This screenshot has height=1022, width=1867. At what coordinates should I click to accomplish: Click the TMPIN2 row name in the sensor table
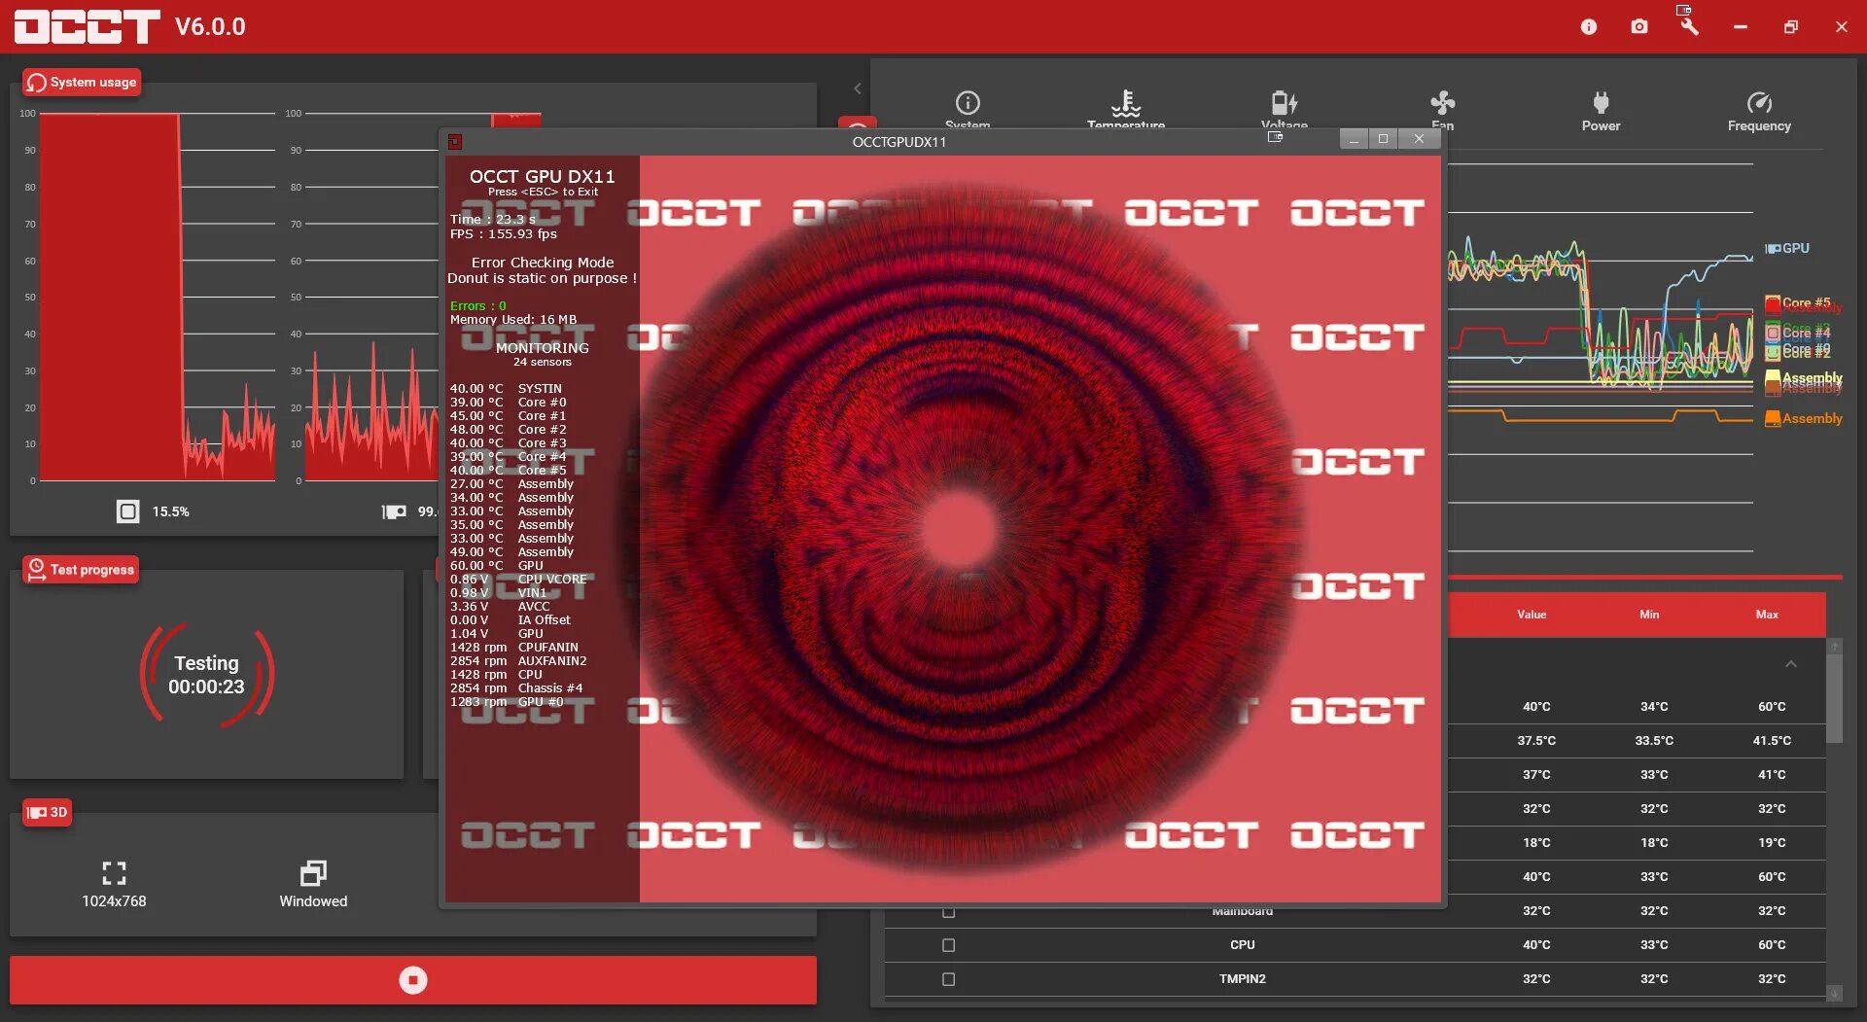coord(1243,979)
